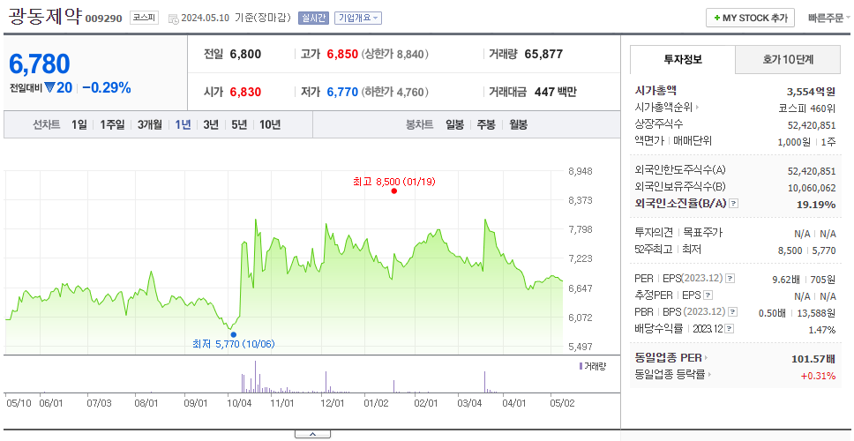Click the tallest October volume bar
Screen dimensions: 854x441
pyautogui.click(x=255, y=377)
